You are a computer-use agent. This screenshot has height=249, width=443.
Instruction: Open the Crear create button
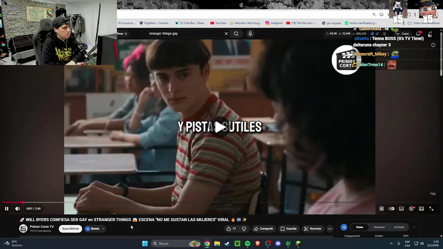click(x=402, y=34)
